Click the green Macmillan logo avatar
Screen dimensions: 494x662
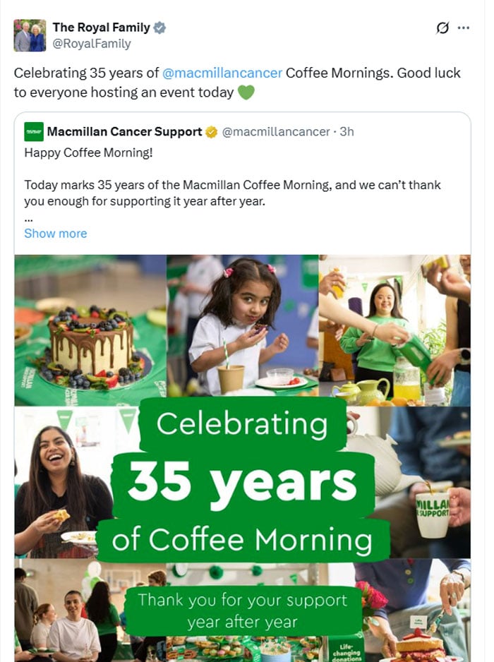(34, 132)
